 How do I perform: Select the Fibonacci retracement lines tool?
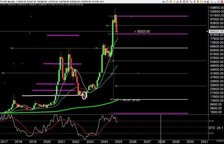pyautogui.click(x=194, y=2)
